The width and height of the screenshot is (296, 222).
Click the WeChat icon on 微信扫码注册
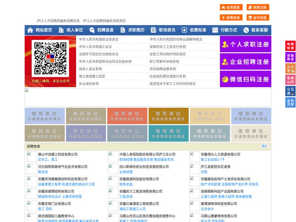(x=225, y=79)
